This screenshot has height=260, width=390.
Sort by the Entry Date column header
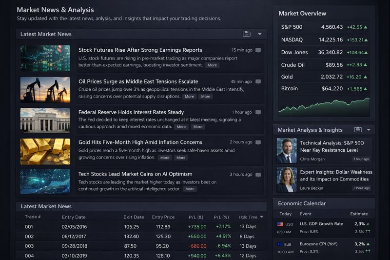coord(74,217)
